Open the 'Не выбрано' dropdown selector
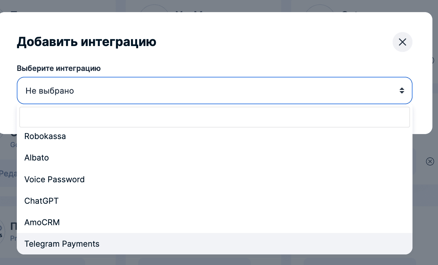The width and height of the screenshot is (438, 265). (215, 91)
